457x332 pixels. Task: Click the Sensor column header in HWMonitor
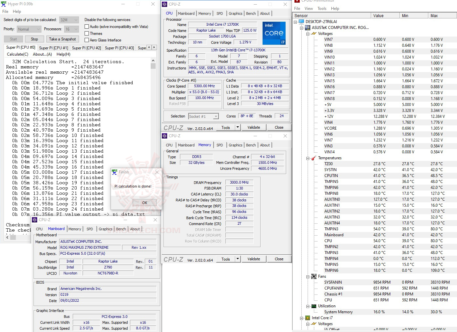332,15
